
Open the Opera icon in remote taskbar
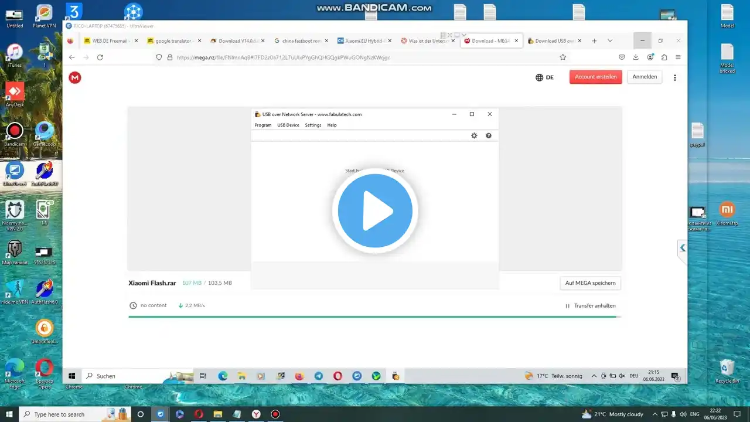337,376
